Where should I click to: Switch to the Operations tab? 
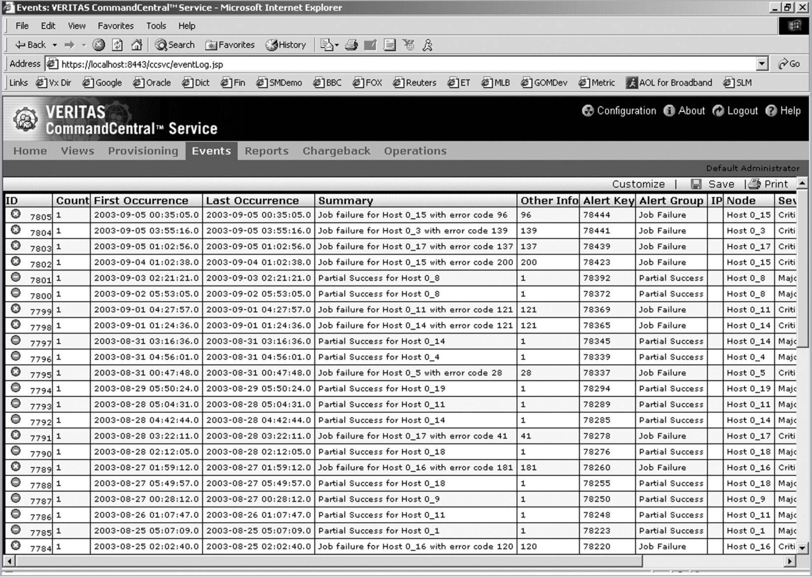pyautogui.click(x=415, y=151)
